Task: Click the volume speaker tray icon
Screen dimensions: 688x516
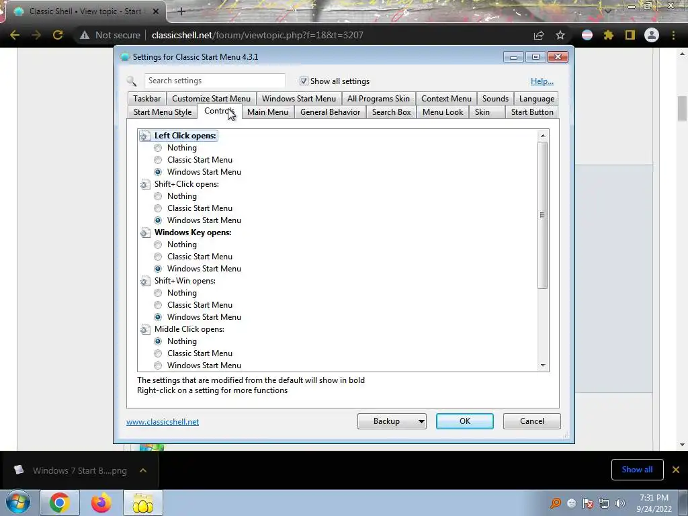Action: pos(620,503)
